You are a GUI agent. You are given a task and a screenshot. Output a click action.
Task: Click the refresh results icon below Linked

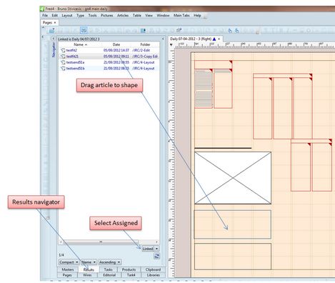[156, 256]
